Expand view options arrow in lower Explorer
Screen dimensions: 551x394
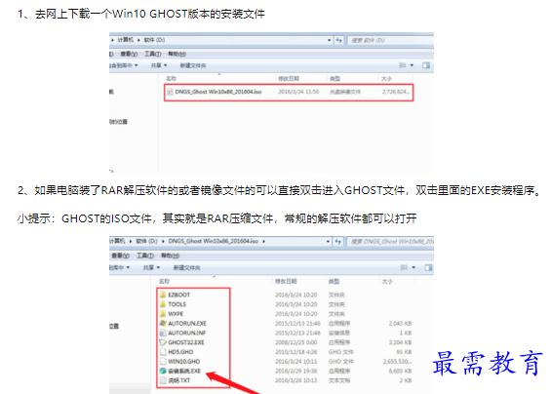click(413, 267)
